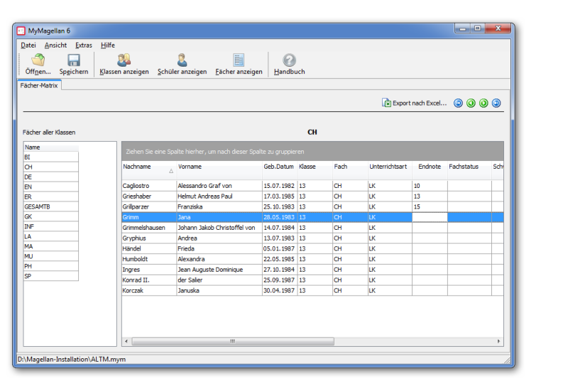Viewport: 568px width, 388px height.
Task: Select the Grieshaber row
Action: coord(312,196)
